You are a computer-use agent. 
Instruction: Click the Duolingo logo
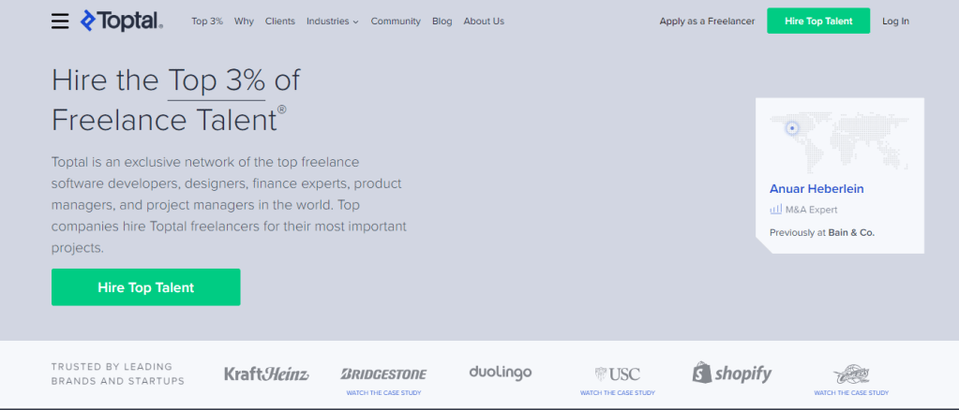pyautogui.click(x=500, y=373)
